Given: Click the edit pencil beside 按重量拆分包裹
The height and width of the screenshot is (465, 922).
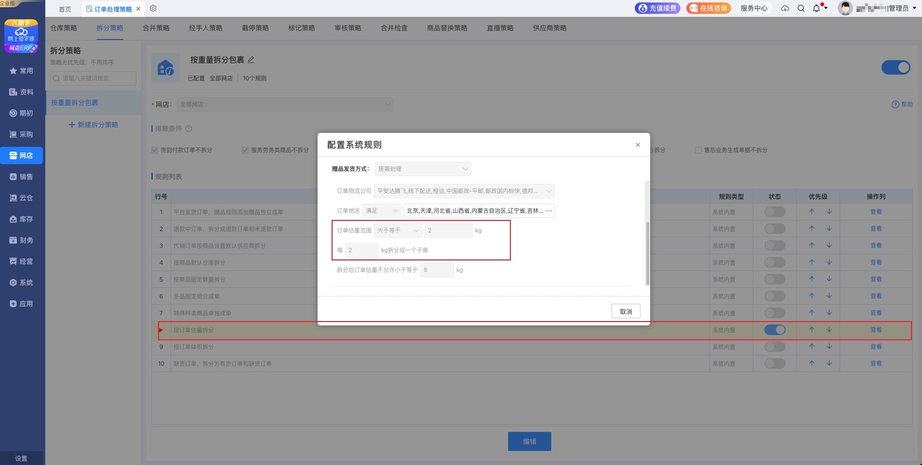Looking at the screenshot, I should coord(251,60).
